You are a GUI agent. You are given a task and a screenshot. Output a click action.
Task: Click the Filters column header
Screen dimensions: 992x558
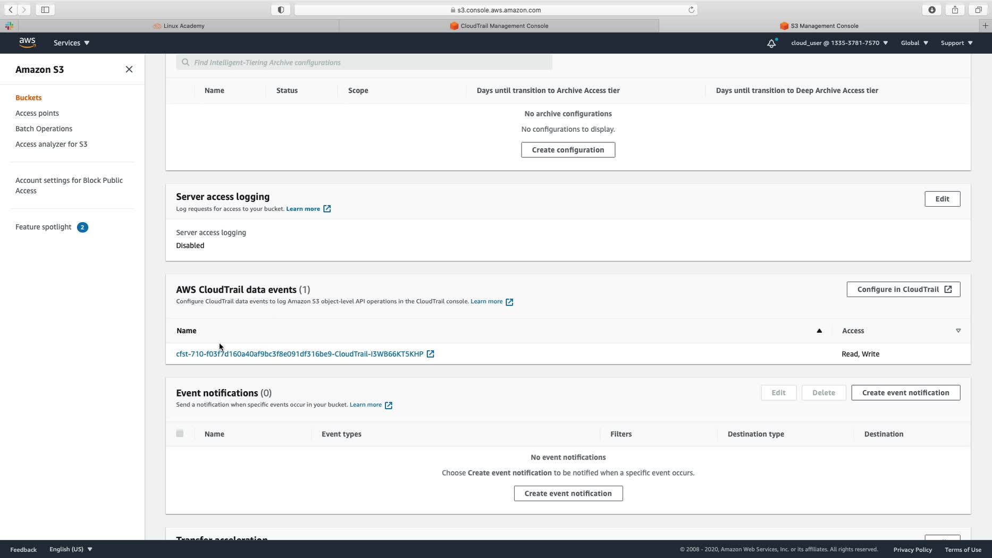click(621, 434)
